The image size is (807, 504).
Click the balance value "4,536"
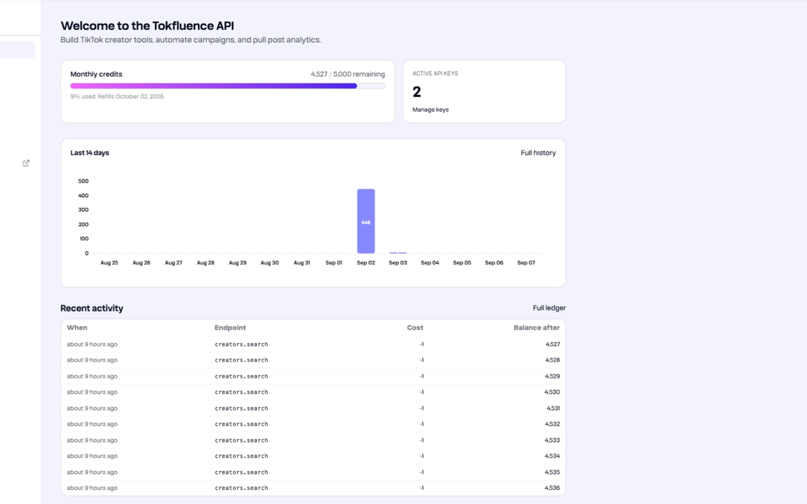point(553,488)
